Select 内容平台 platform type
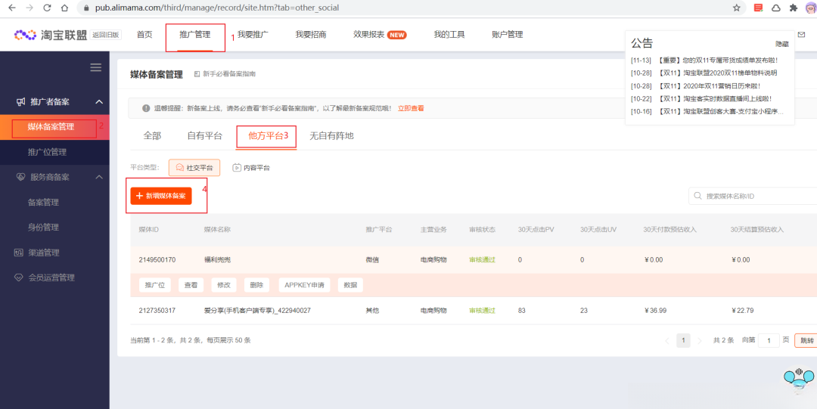The width and height of the screenshot is (817, 409). point(251,168)
